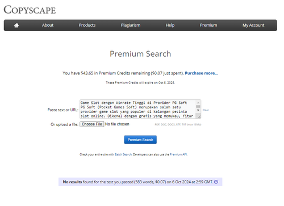This screenshot has width=284, height=206.
Task: Open the Help menu
Action: pyautogui.click(x=170, y=25)
